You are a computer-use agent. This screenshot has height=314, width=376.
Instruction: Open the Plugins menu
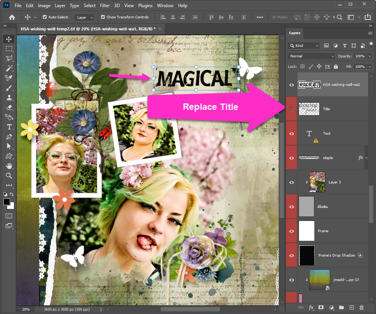point(145,6)
